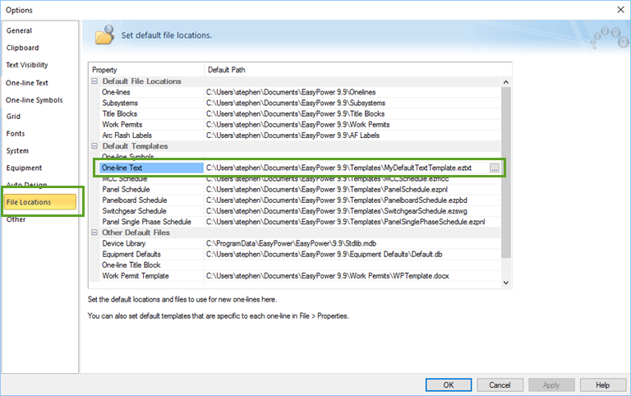Open the Equipment options category
631x396 pixels.
[24, 168]
